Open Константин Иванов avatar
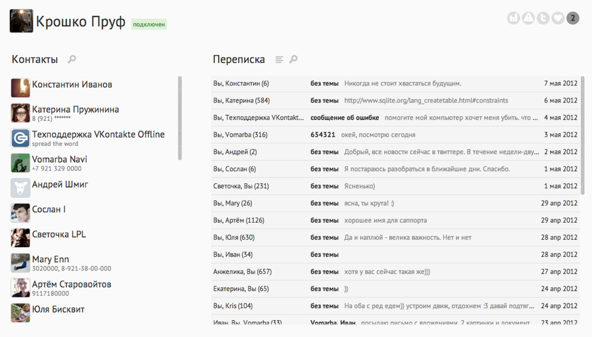592x337 pixels. [x=20, y=88]
